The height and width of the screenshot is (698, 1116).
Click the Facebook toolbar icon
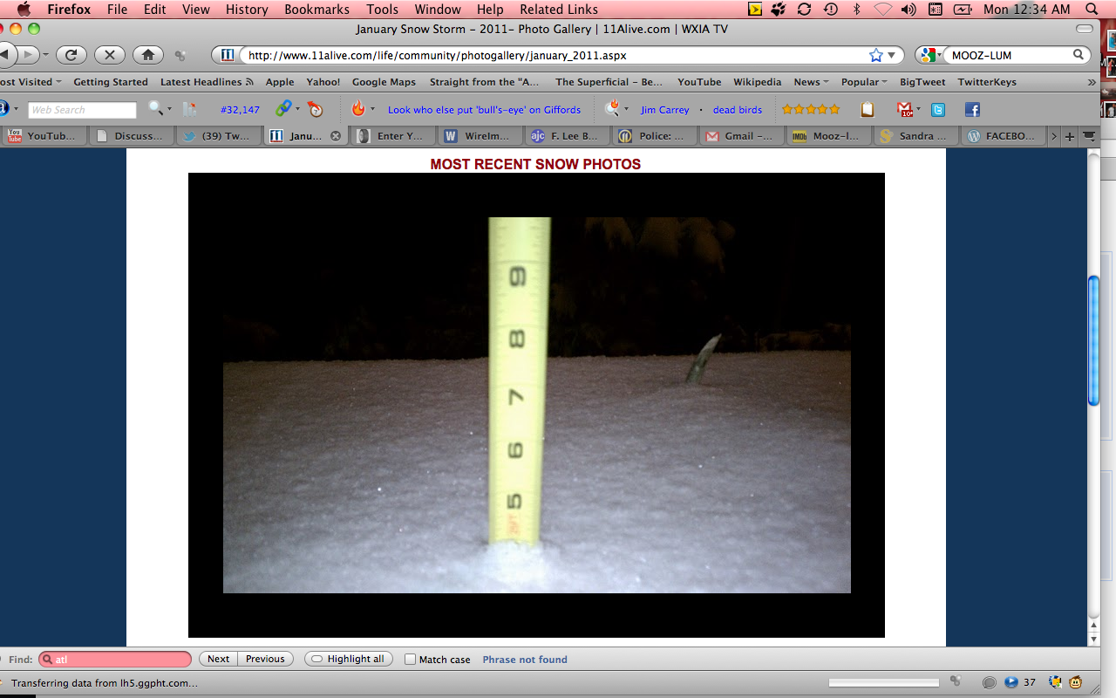click(972, 110)
